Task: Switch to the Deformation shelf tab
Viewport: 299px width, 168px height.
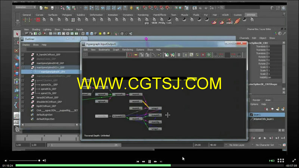Action: click(x=96, y=15)
